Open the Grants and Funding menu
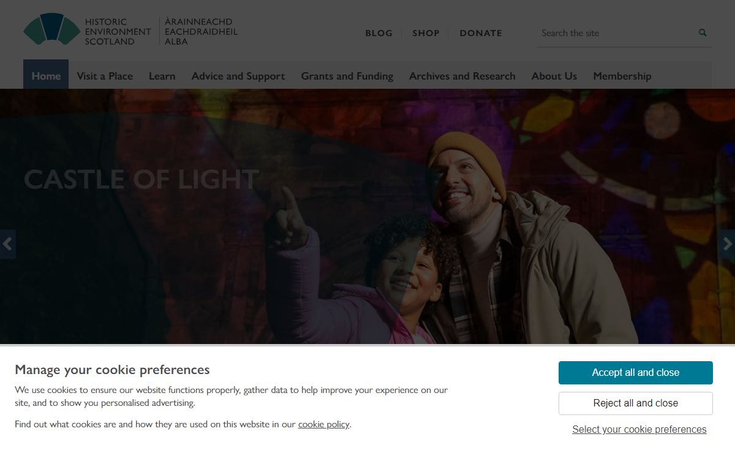735x453 pixels. pos(347,76)
